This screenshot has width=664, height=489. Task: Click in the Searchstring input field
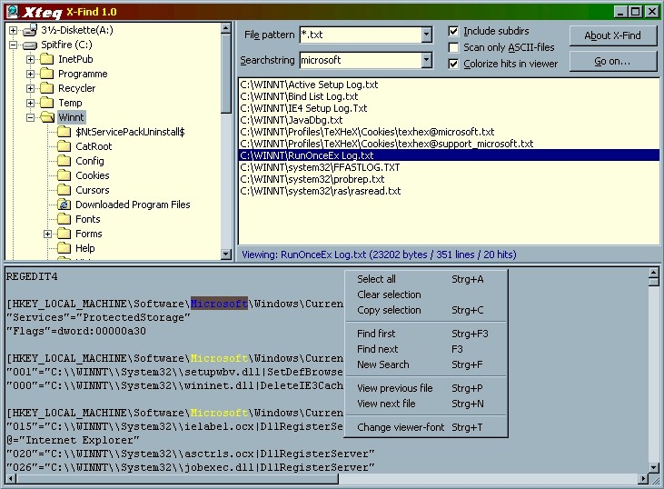pos(361,60)
